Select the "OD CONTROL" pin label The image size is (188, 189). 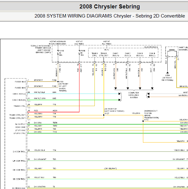19,170
